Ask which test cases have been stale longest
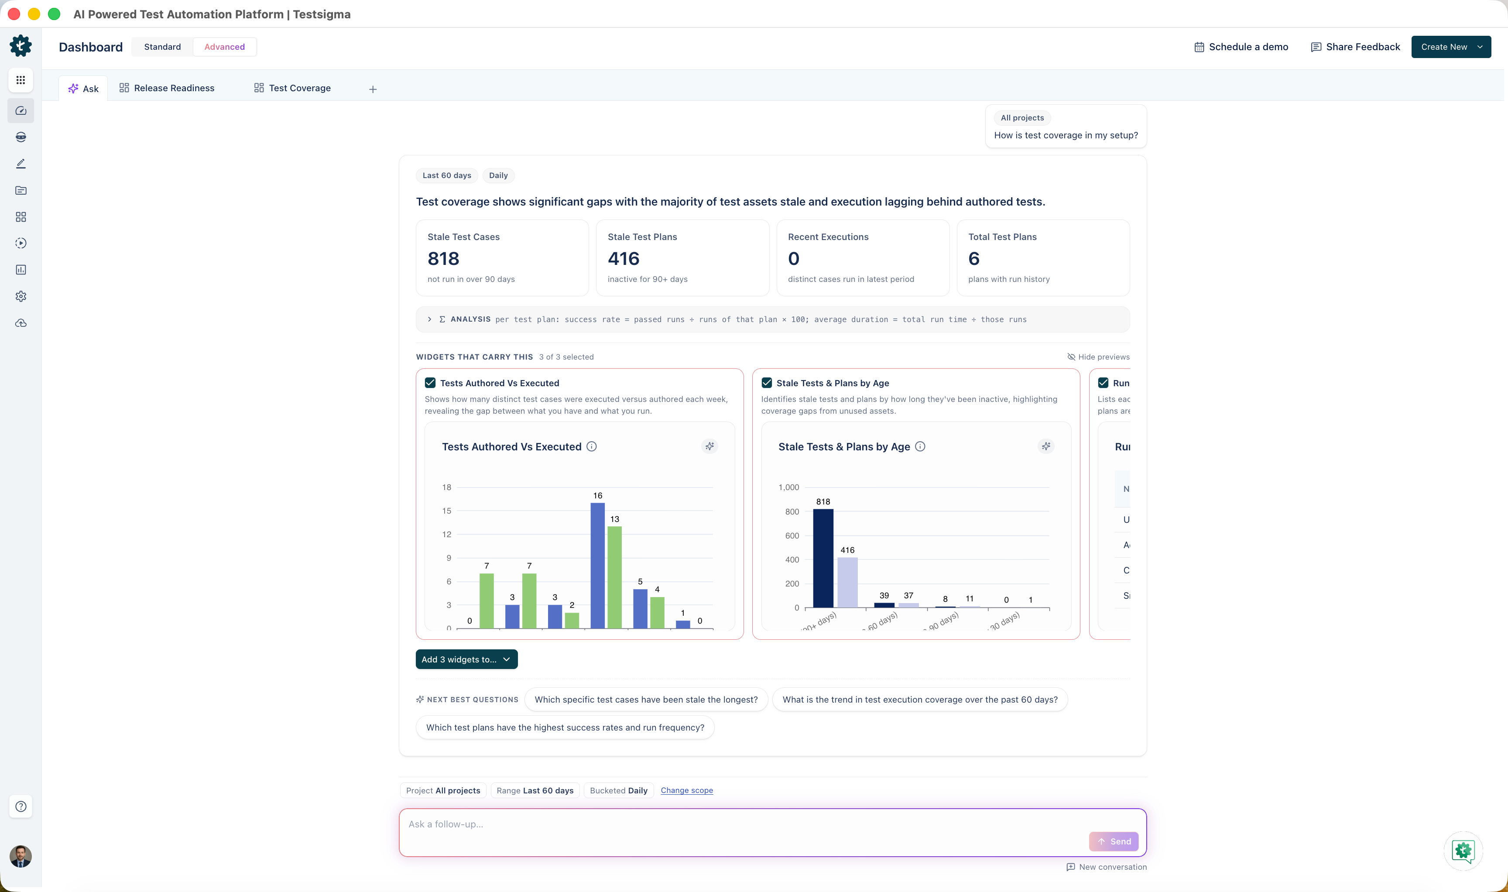Viewport: 1508px width, 892px height. coord(646,700)
